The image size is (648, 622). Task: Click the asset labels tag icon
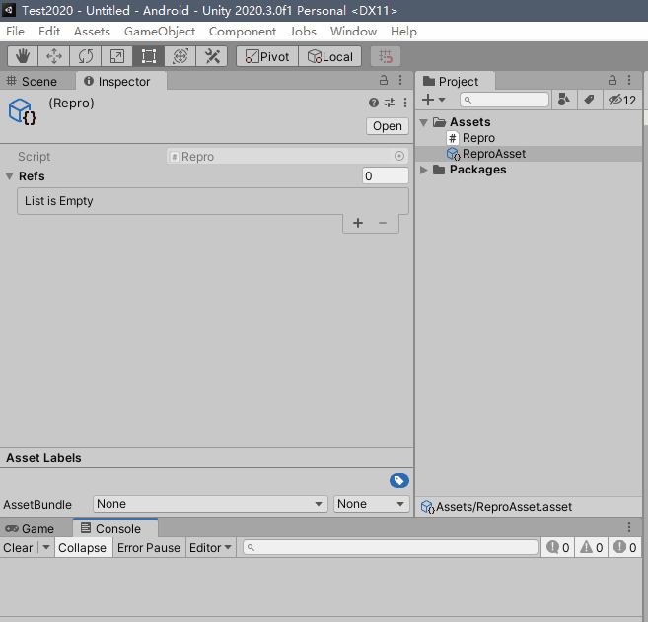coord(399,480)
